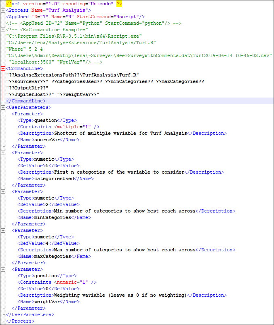
Task: Click the Rscript.exe program path line
Action: point(74,36)
